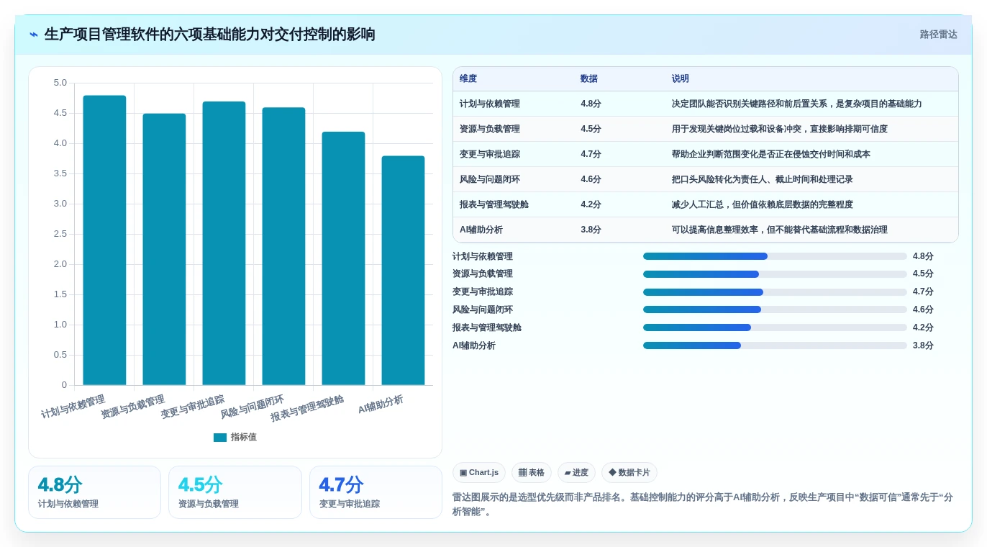The image size is (987, 547).
Task: Click the 指标值 legend label
Action: pyautogui.click(x=243, y=438)
